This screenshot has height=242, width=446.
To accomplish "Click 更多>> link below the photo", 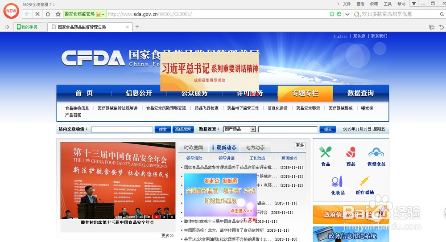I will (167, 235).
